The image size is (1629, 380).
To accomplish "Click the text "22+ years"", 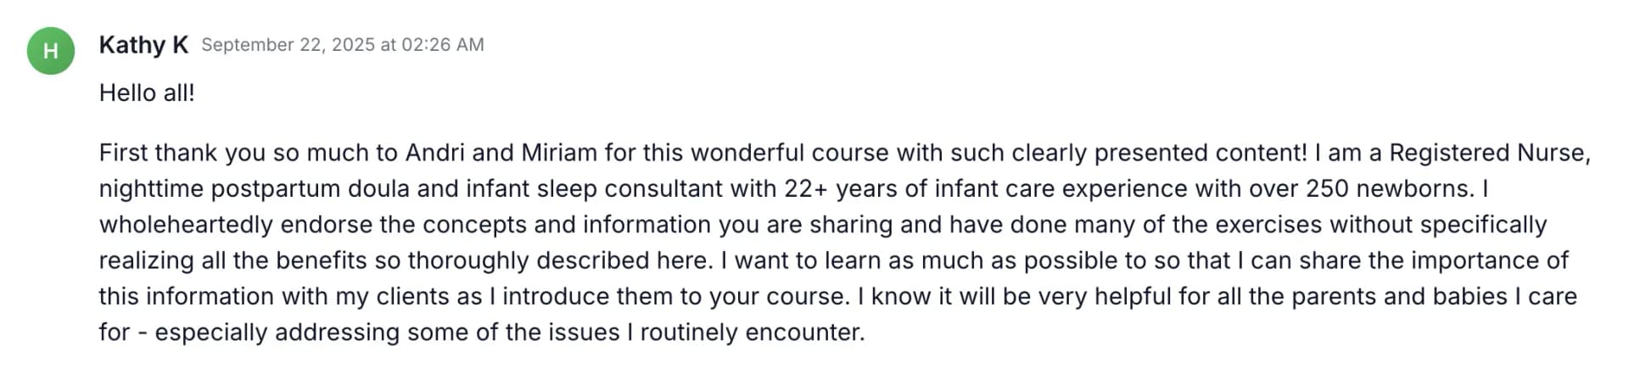I will click(840, 188).
